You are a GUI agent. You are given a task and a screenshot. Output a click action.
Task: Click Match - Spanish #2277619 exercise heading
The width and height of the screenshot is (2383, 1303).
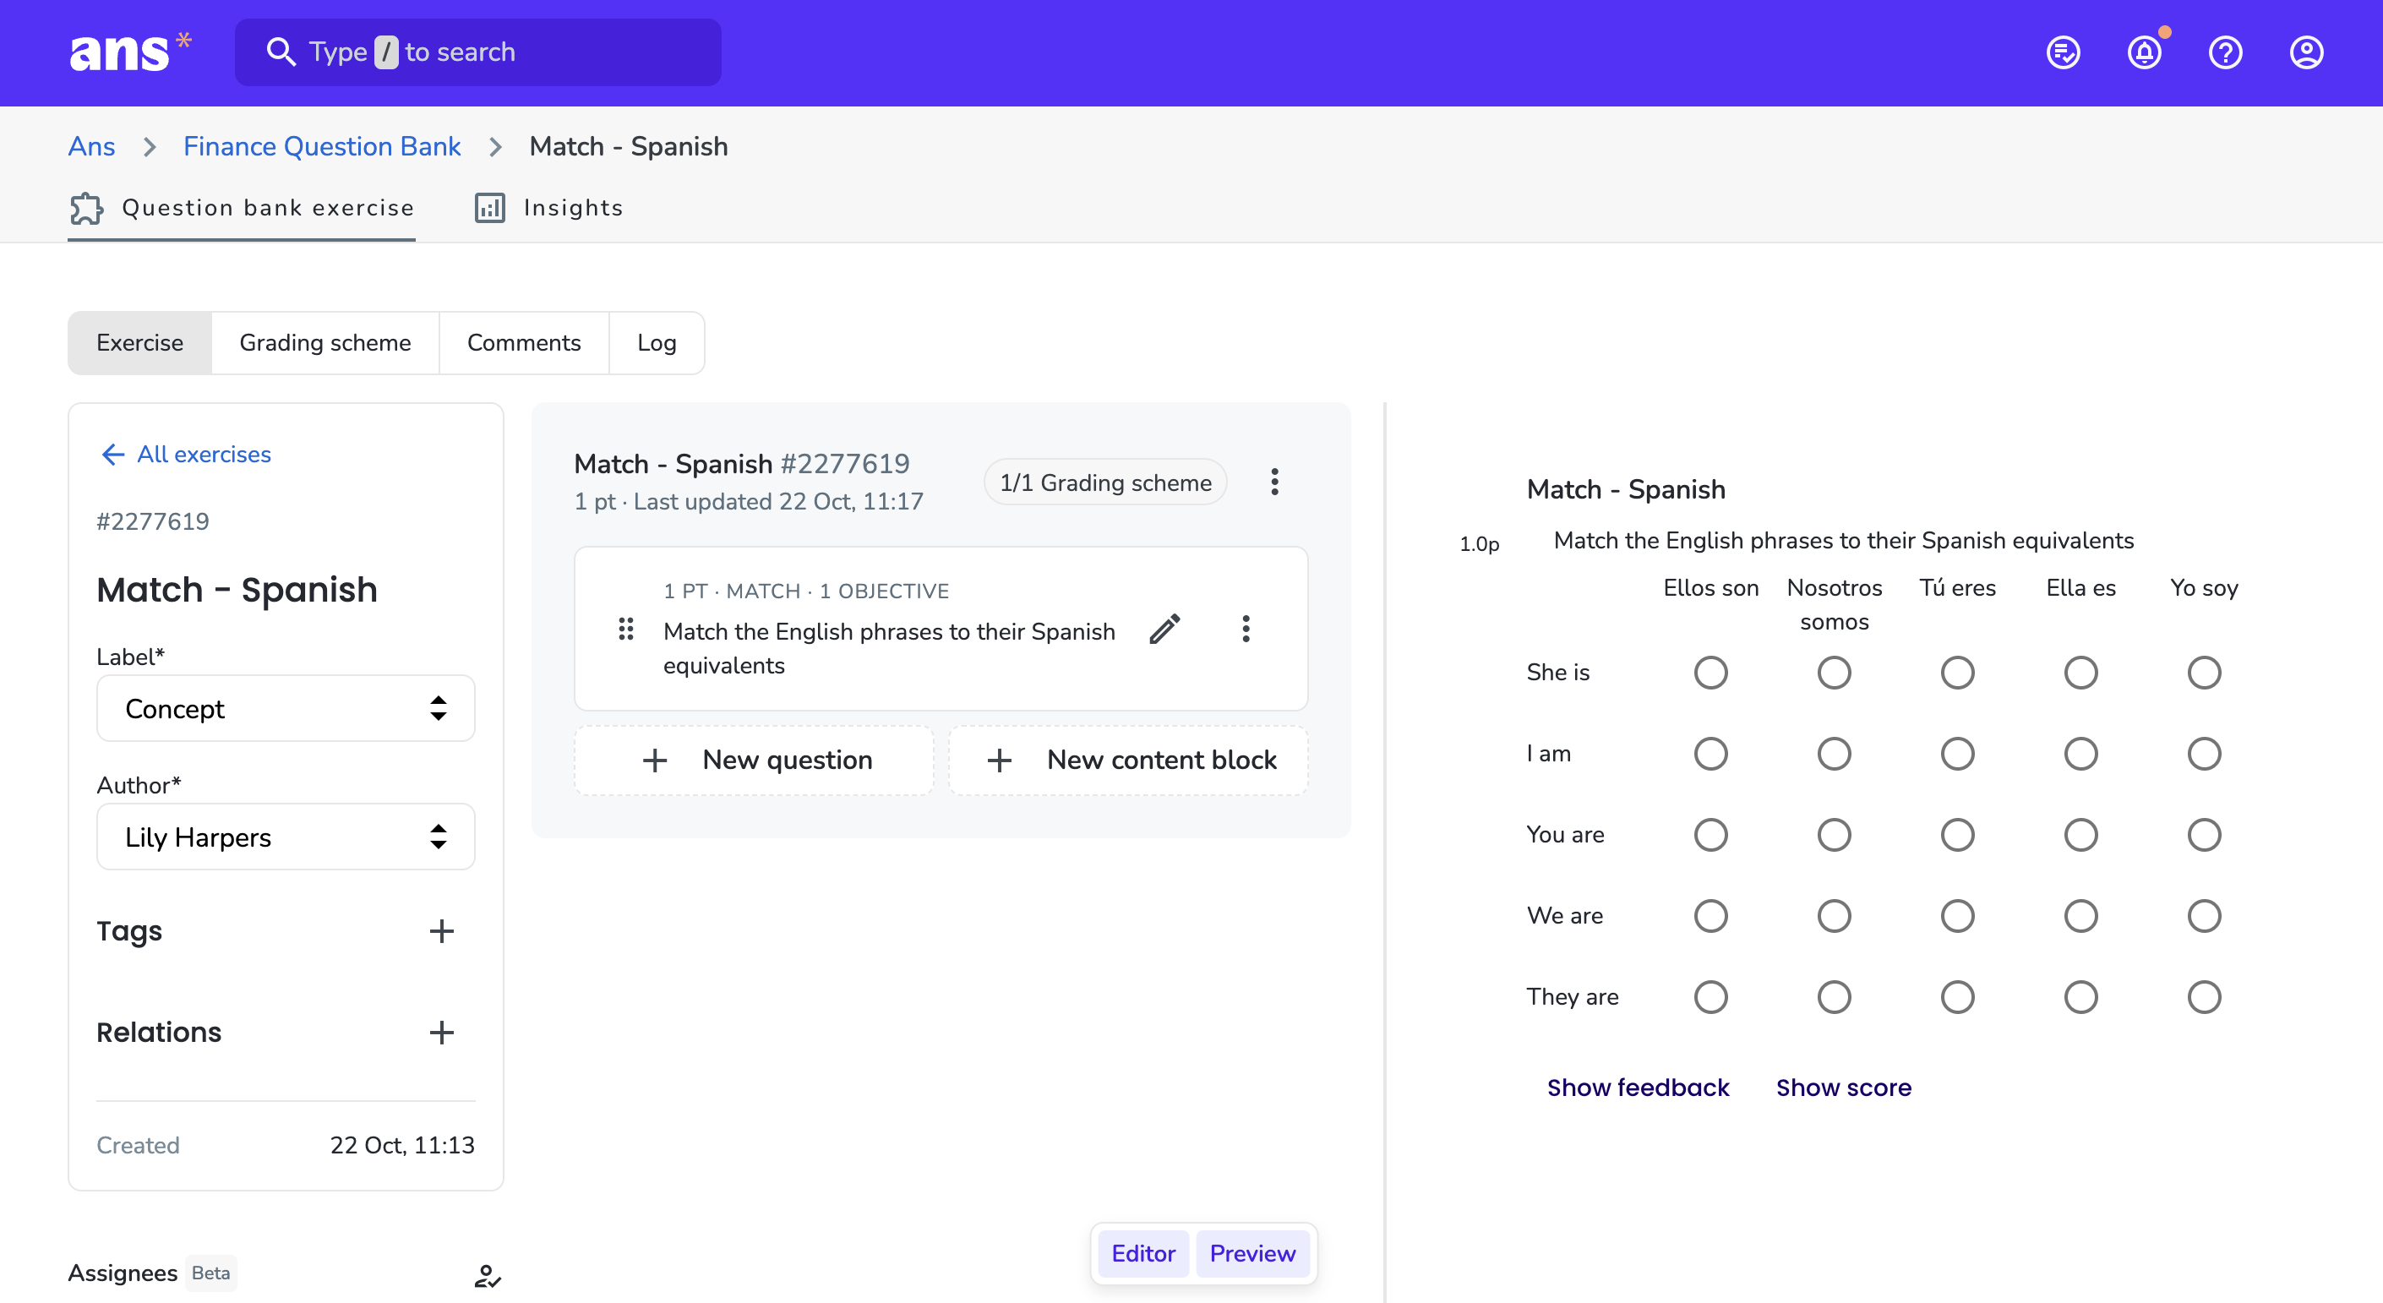coord(741,464)
